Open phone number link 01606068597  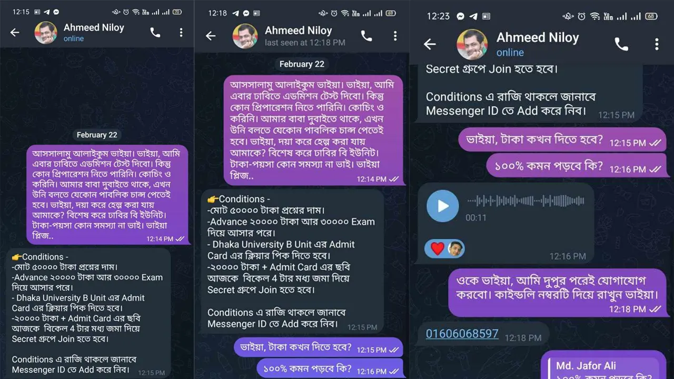(x=462, y=334)
